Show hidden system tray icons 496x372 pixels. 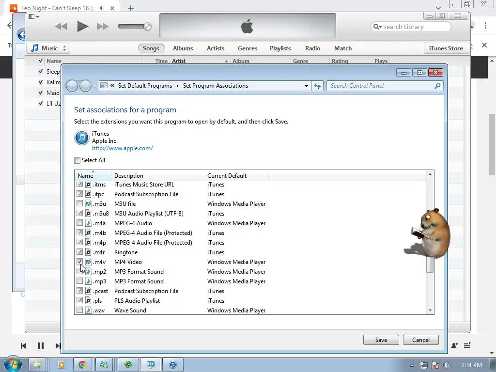pyautogui.click(x=412, y=365)
